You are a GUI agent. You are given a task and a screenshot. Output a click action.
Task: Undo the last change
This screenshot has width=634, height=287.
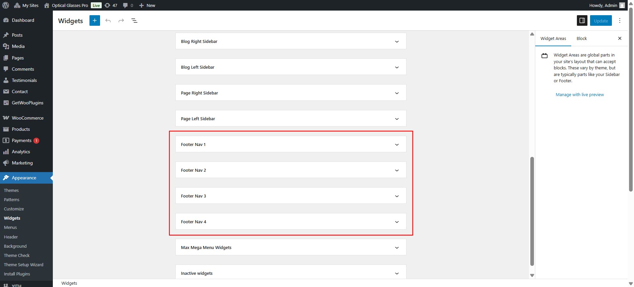click(108, 20)
